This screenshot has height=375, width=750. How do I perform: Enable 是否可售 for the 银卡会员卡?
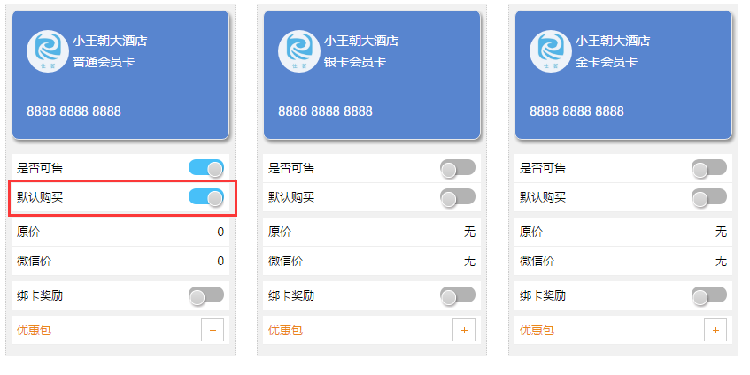click(458, 168)
